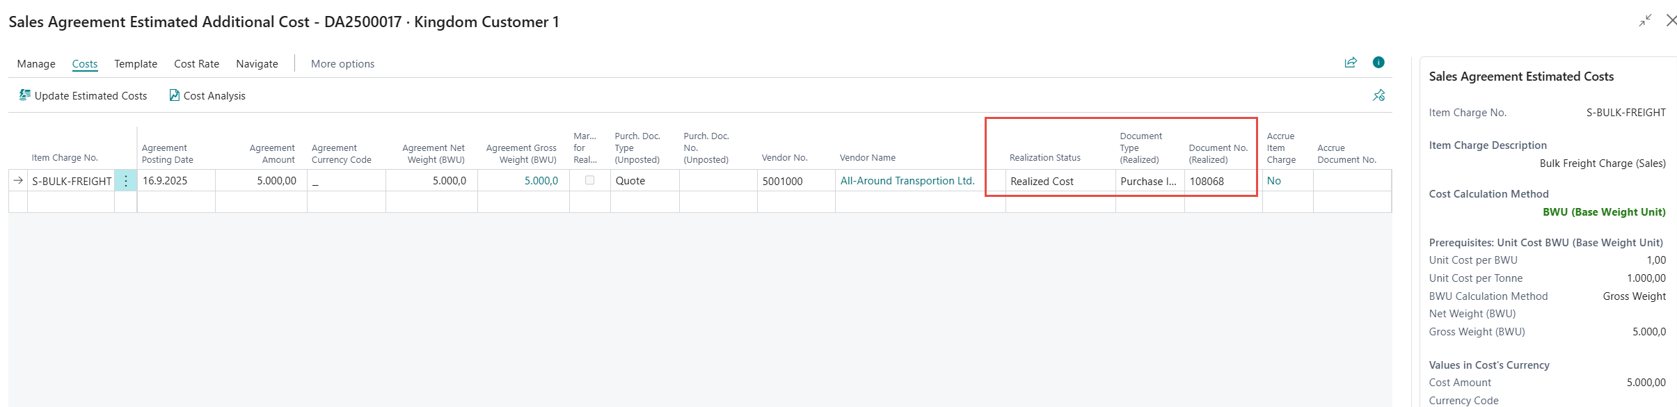This screenshot has height=407, width=1677.
Task: Open the All-Around Transportation Ltd. link
Action: point(907,181)
